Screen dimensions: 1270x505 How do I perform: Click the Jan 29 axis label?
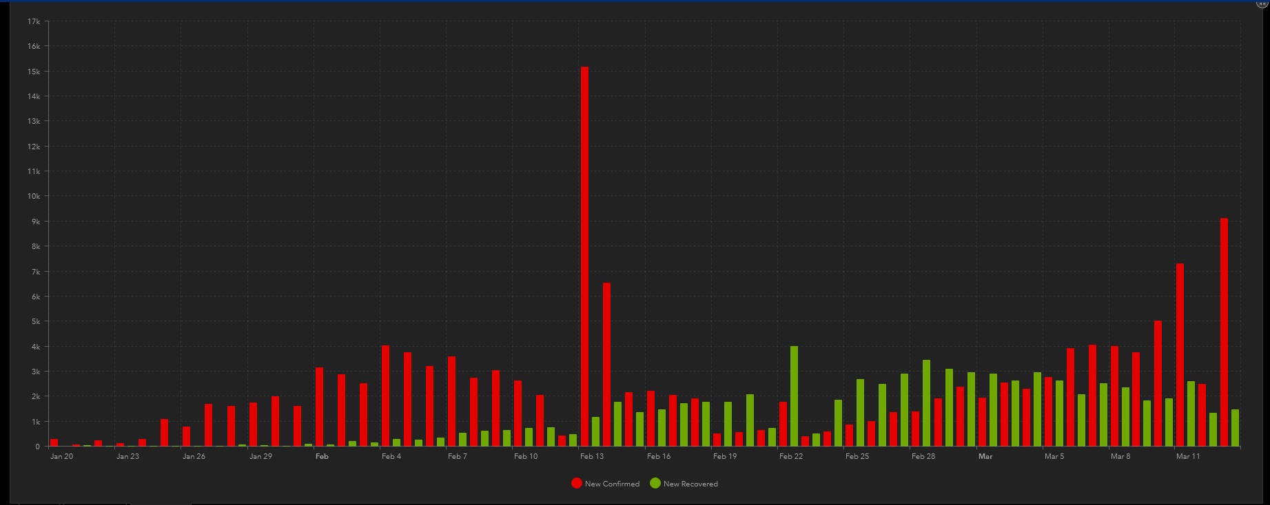tap(260, 456)
